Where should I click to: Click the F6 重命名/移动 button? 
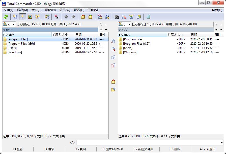click(112, 149)
